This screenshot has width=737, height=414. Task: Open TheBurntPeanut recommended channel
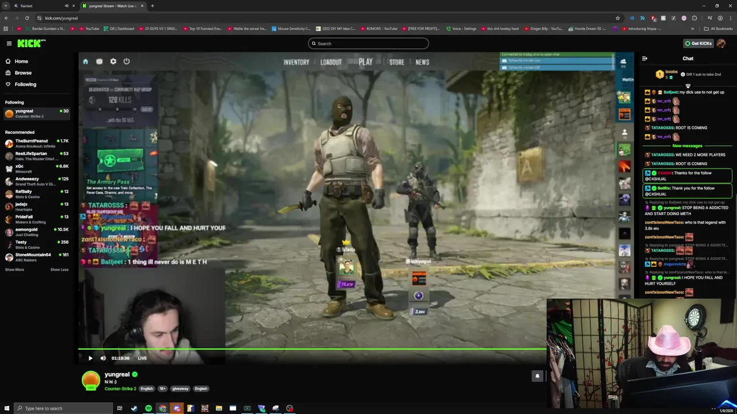(x=37, y=143)
